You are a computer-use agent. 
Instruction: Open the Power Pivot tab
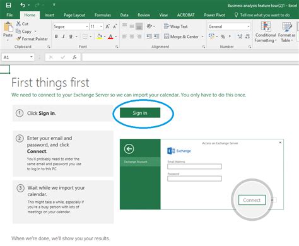click(x=214, y=15)
